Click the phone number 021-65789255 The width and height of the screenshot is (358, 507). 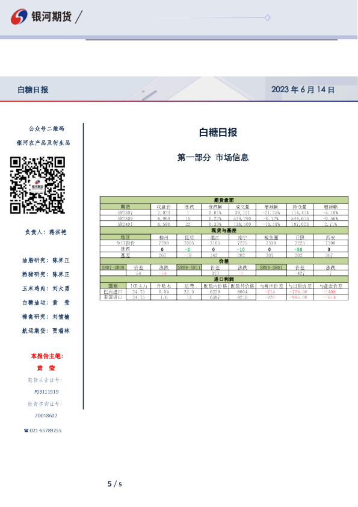pyautogui.click(x=46, y=431)
